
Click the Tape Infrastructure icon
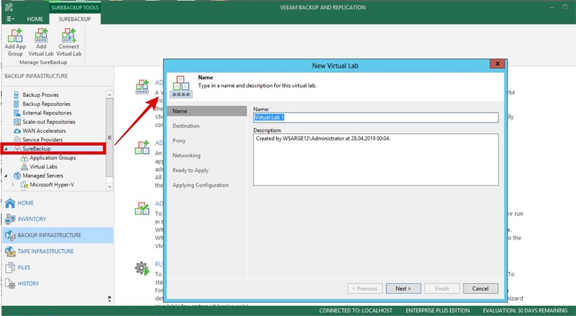tap(10, 252)
